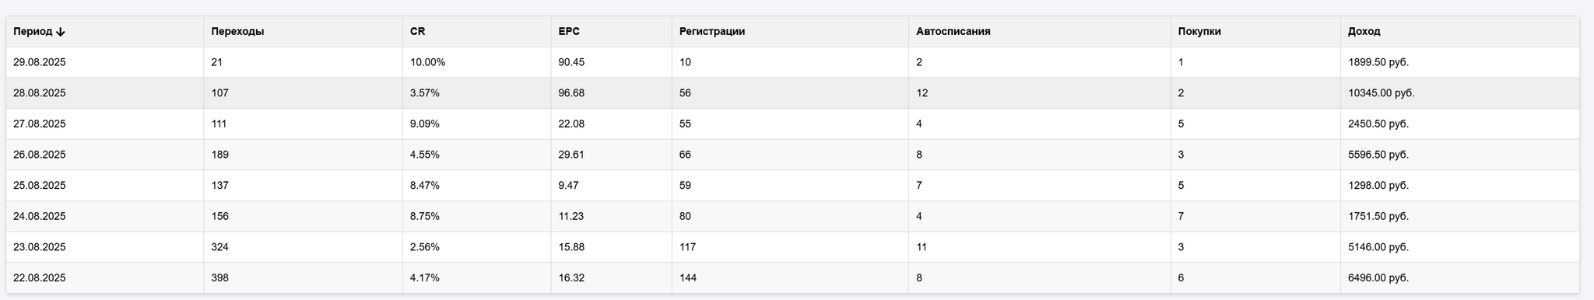Select the 23.08.2025 date cell
Screen dimensions: 1594x300
40,247
